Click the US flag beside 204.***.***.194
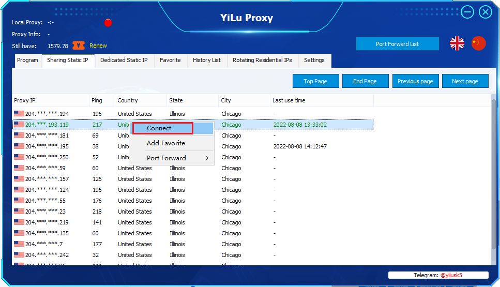500x287 pixels. point(19,114)
